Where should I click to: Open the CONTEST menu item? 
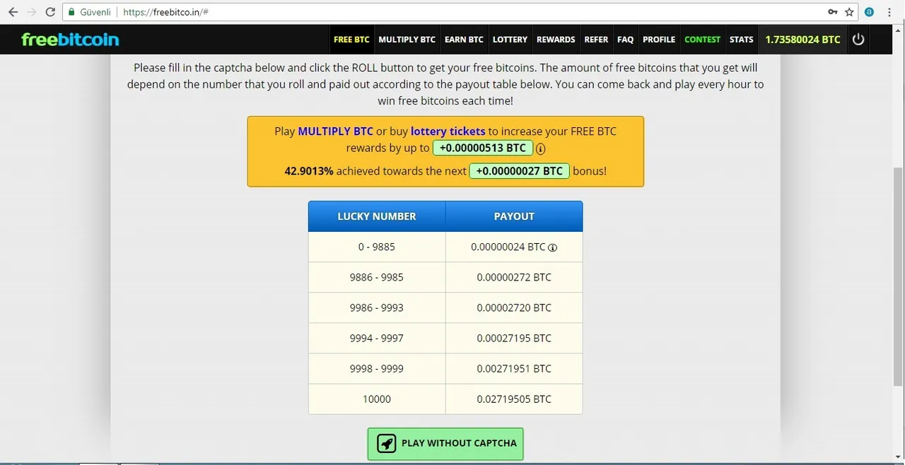(x=702, y=40)
